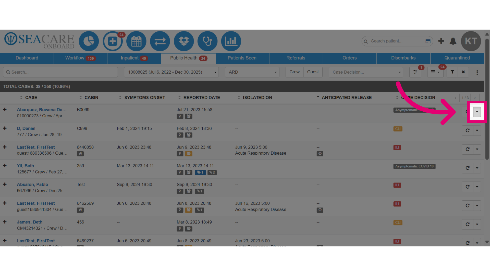Toggle the Crew filter button

[295, 72]
